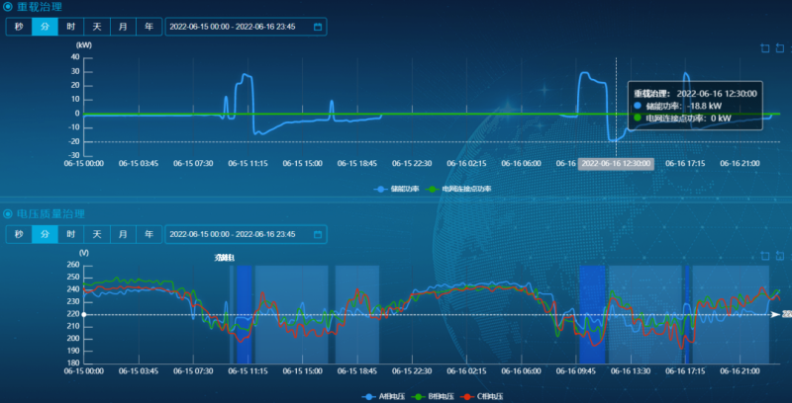Click the 电压质量治理 section title icon
792x403 pixels.
pyautogui.click(x=8, y=213)
